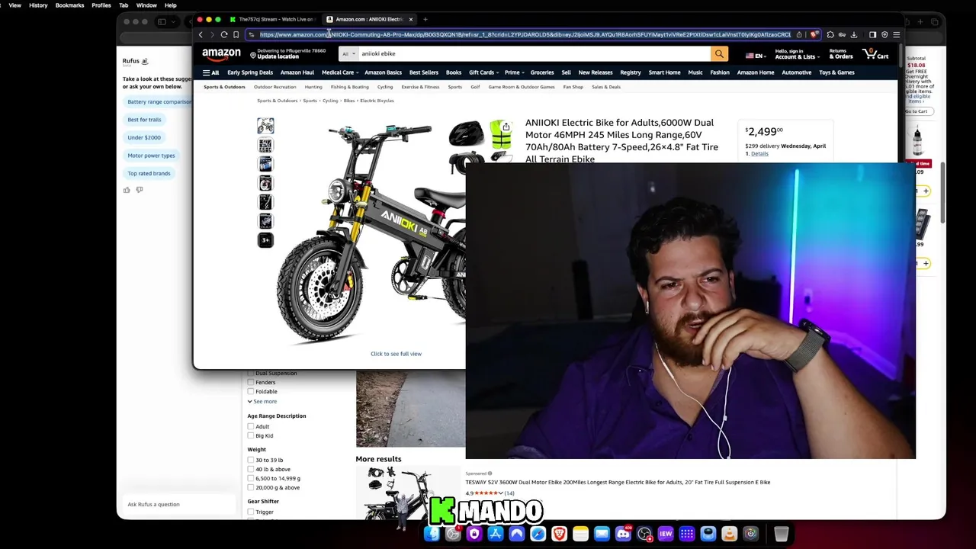Click the Amazon logo in the header
The image size is (976, 549).
(x=221, y=54)
